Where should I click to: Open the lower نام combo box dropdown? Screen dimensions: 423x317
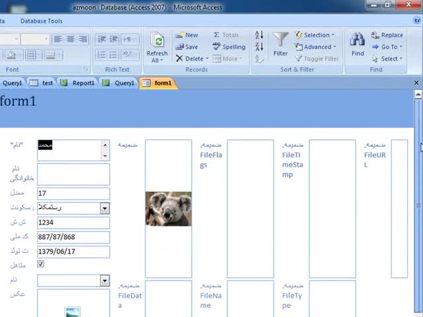104,281
